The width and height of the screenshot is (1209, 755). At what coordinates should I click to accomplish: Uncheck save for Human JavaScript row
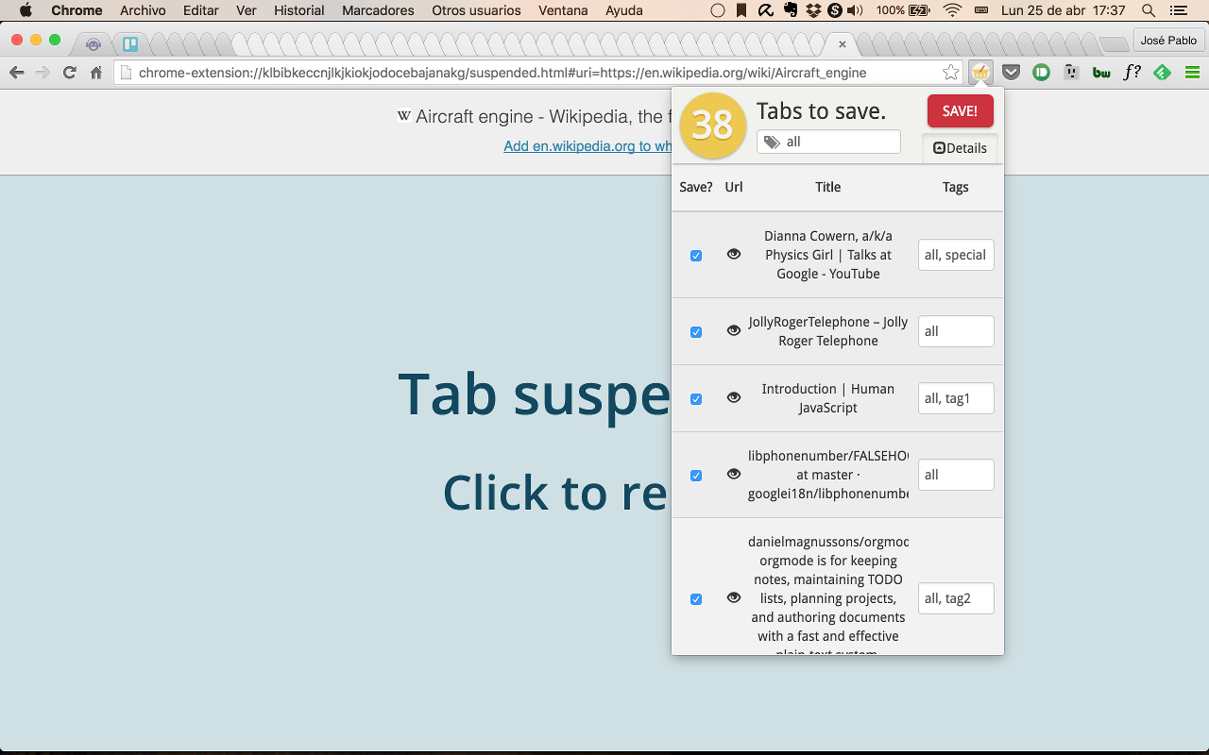point(696,399)
